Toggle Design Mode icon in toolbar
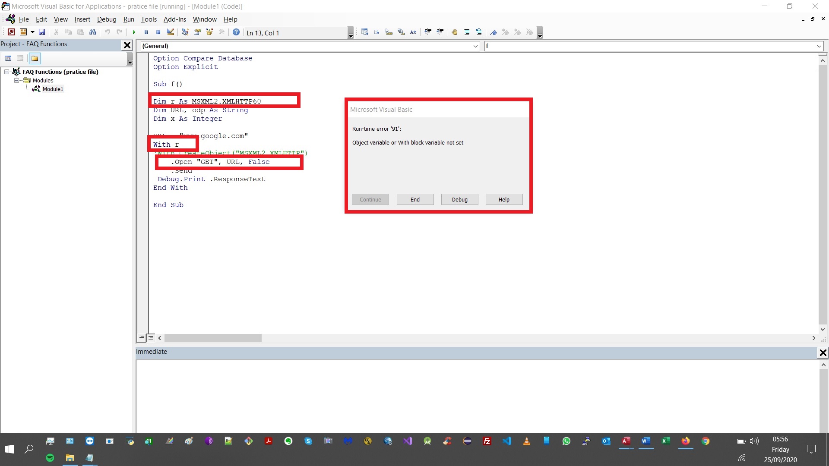The width and height of the screenshot is (829, 466). 171,32
